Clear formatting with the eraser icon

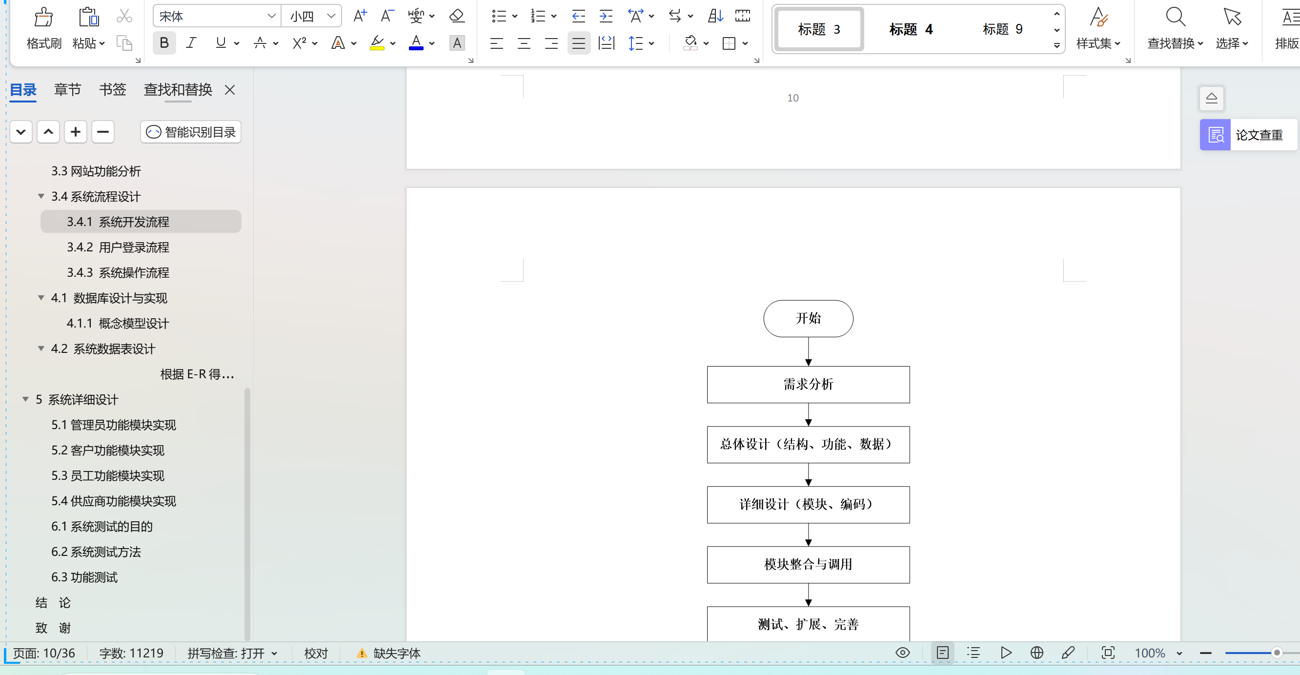coord(456,16)
